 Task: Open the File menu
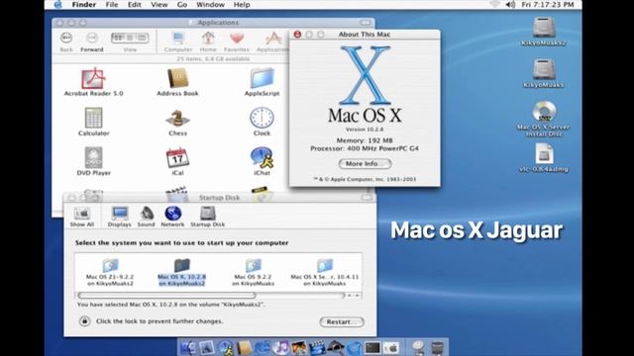112,4
